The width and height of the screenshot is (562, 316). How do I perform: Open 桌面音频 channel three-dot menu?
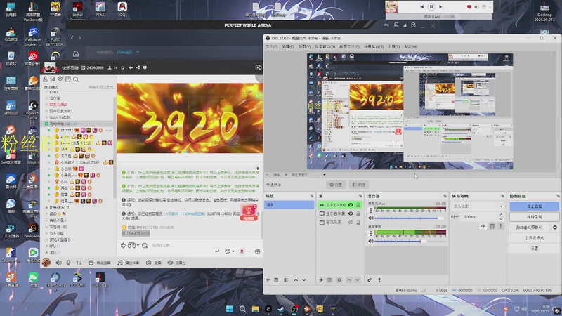click(371, 234)
